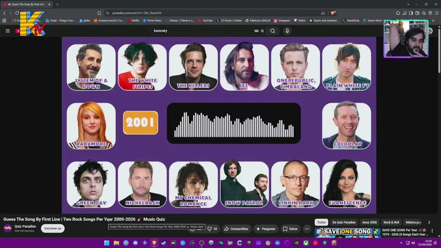Image resolution: width=441 pixels, height=248 pixels.
Task: Show hidden system tray icons
Action: point(401,243)
